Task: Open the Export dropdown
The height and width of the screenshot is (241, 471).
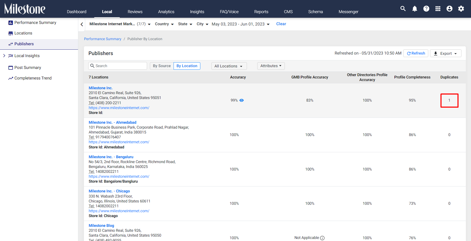Action: click(x=446, y=53)
